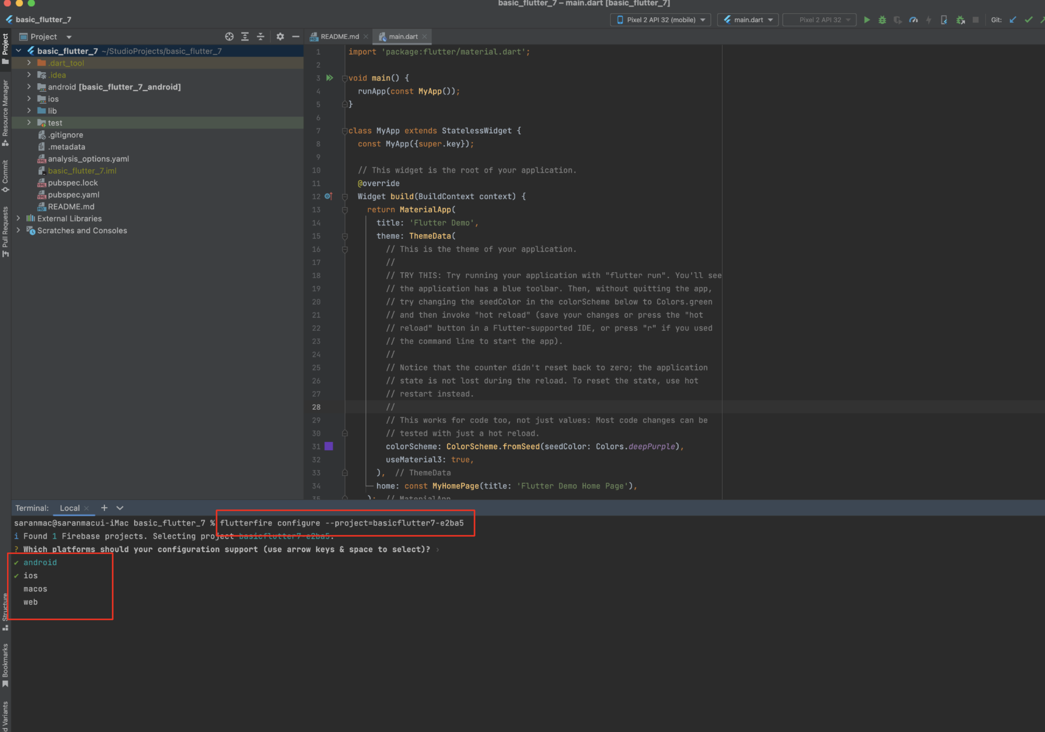Select the macos platform option in terminal
The width and height of the screenshot is (1045, 732).
(35, 589)
